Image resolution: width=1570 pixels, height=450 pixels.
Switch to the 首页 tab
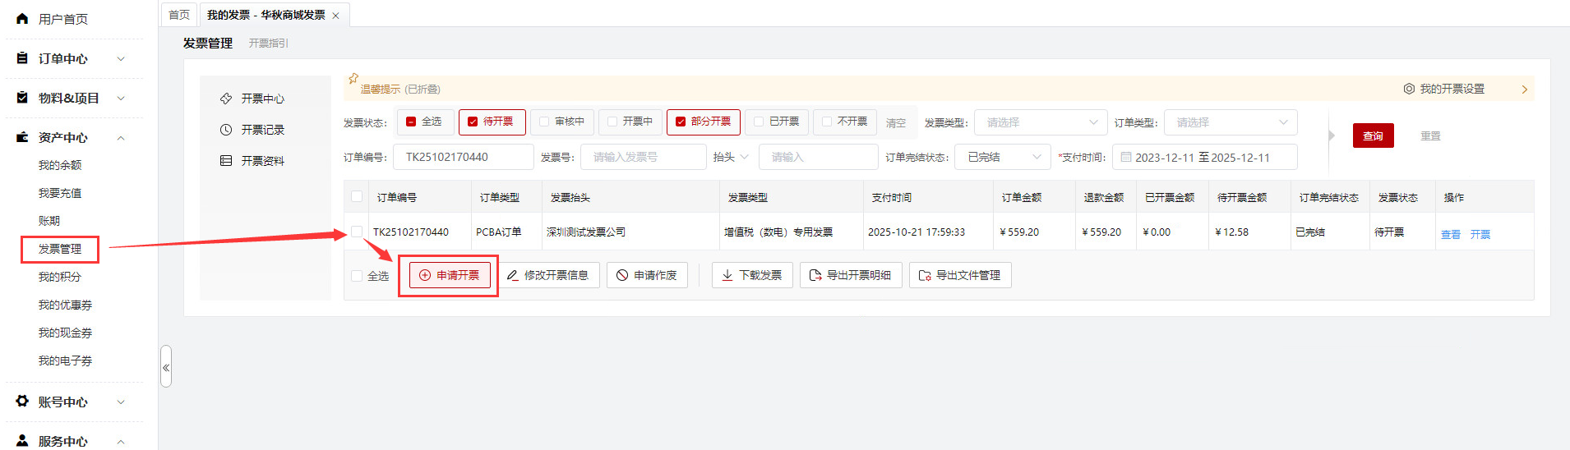point(179,15)
